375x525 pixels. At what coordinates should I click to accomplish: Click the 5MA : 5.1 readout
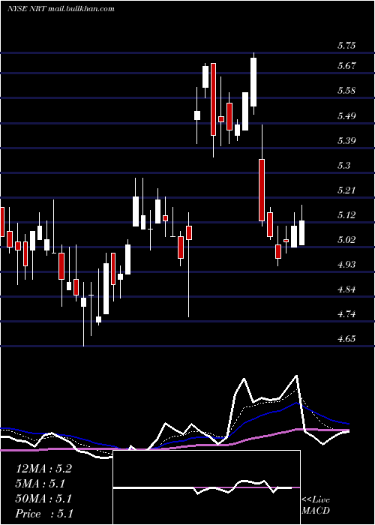click(x=40, y=484)
